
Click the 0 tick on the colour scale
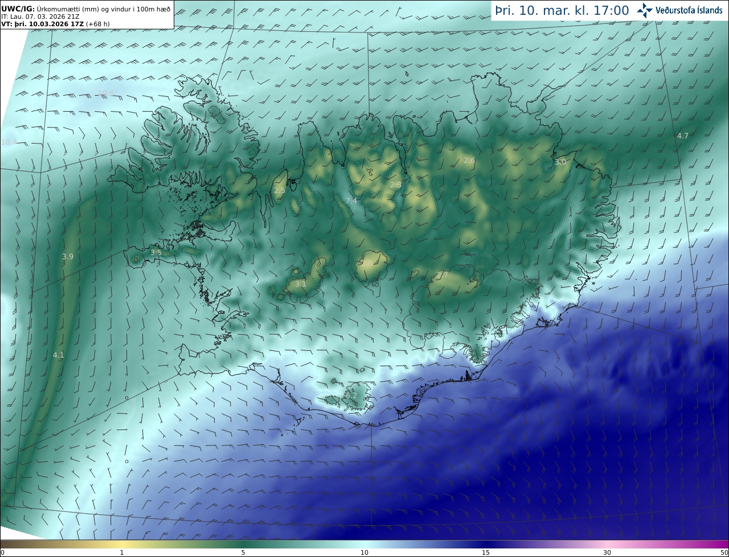pos(2,552)
